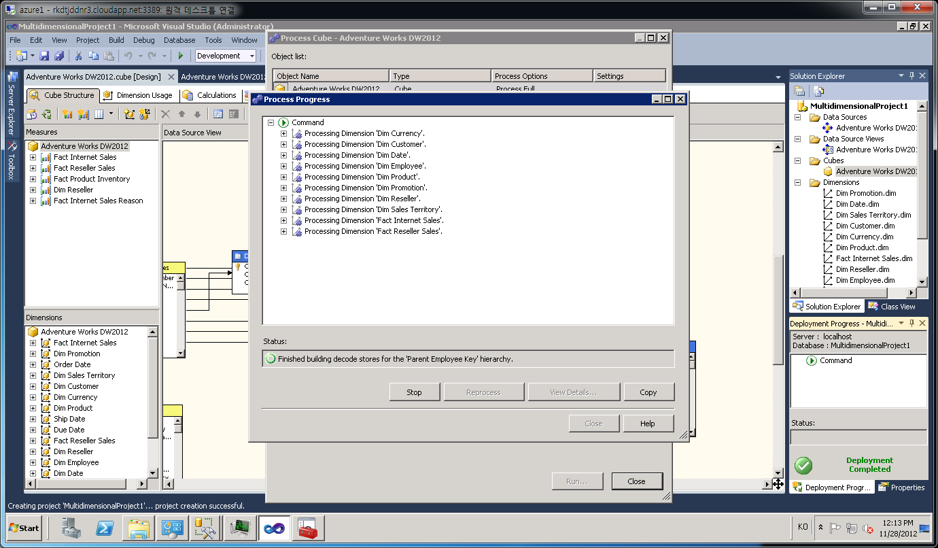Collapse the Command node in Process Progress
Viewport: 938px width, 548px height.
271,122
